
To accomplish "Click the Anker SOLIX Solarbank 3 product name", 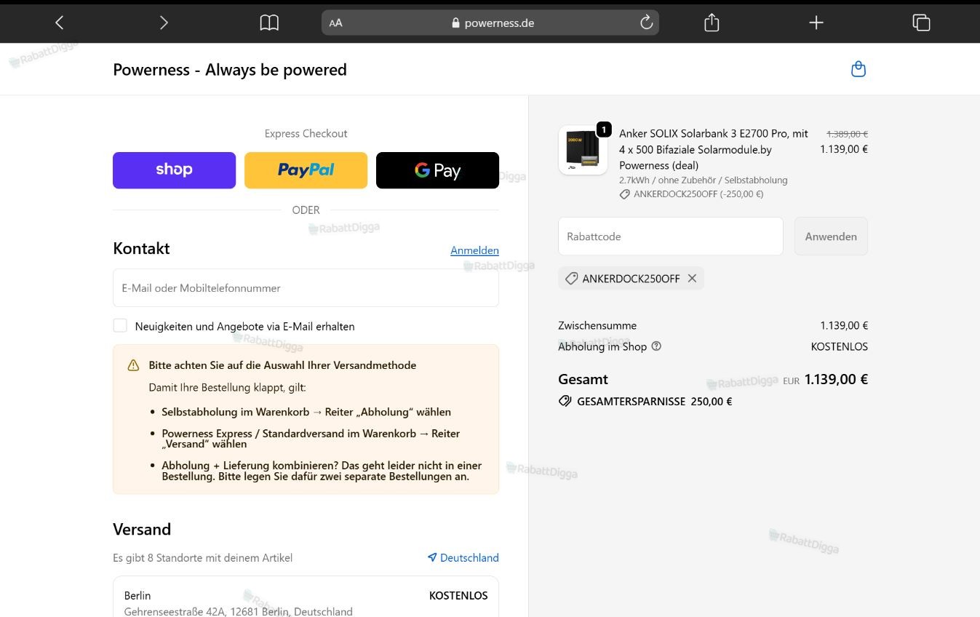I will tap(714, 149).
